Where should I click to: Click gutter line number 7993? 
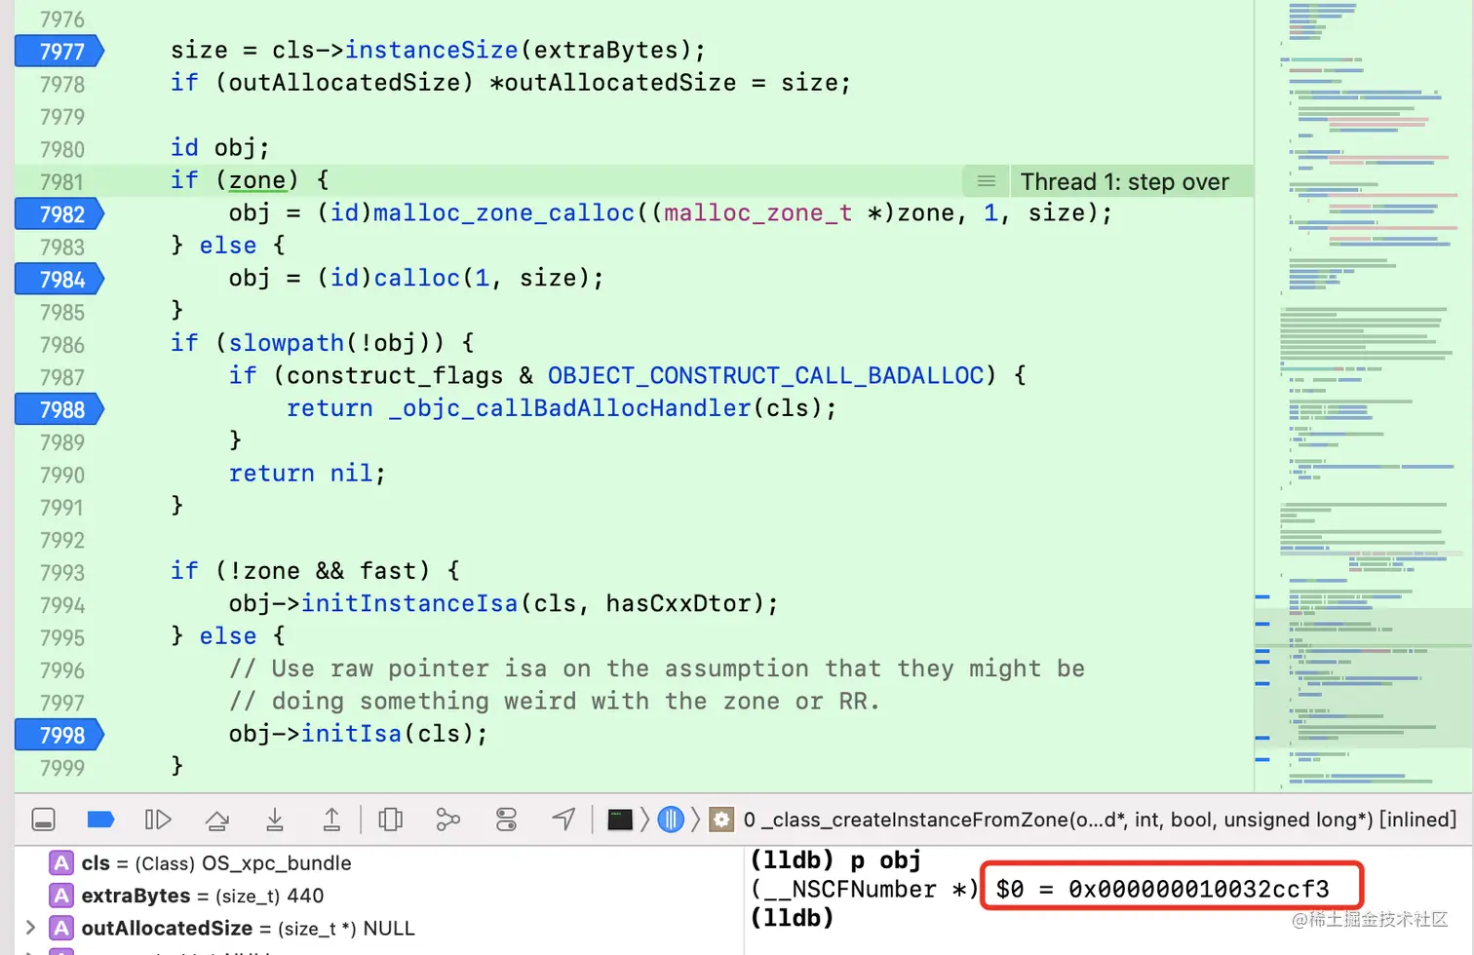(61, 572)
